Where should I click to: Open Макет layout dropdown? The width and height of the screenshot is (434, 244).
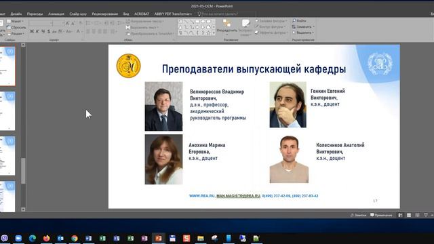[x=15, y=21]
